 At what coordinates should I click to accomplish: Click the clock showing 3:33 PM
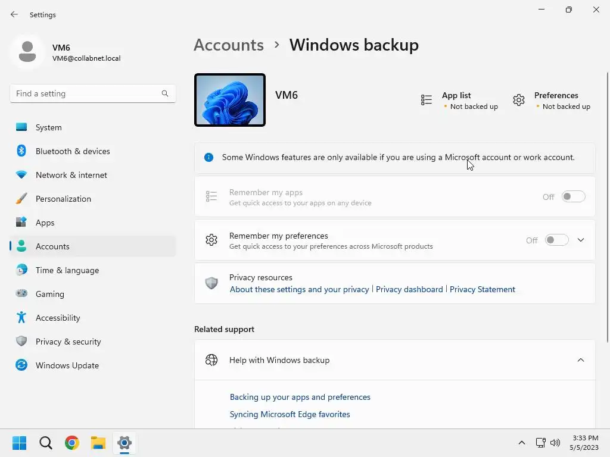click(585, 438)
